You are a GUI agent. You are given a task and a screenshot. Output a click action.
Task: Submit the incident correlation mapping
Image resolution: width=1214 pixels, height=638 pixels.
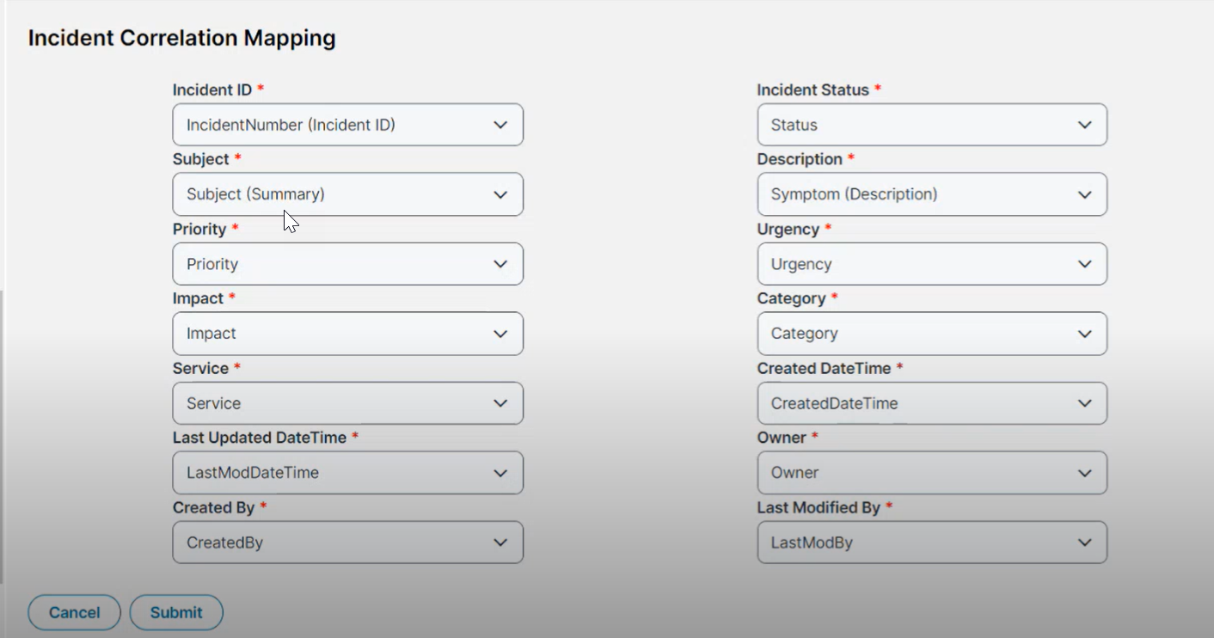[176, 612]
